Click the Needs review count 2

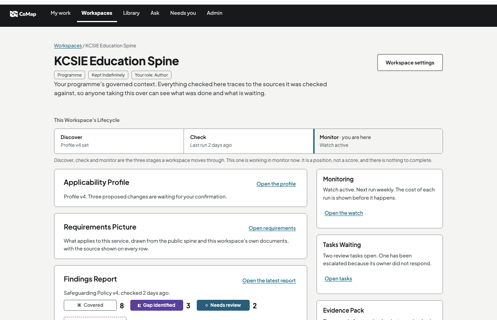click(x=255, y=306)
